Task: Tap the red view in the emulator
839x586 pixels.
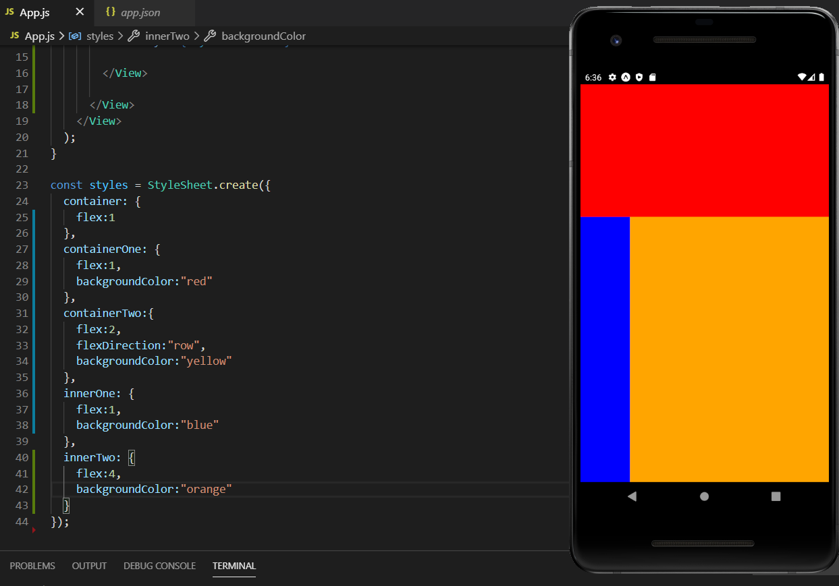Action: click(x=704, y=150)
